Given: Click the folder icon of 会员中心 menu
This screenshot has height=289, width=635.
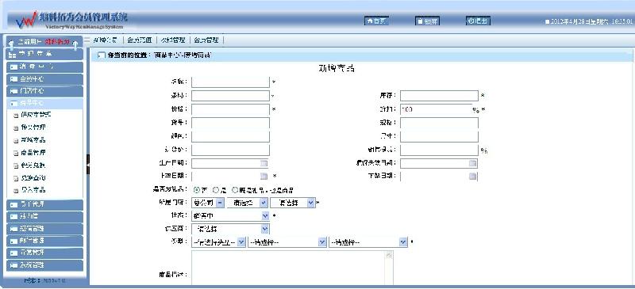Looking at the screenshot, I should pyautogui.click(x=13, y=79).
